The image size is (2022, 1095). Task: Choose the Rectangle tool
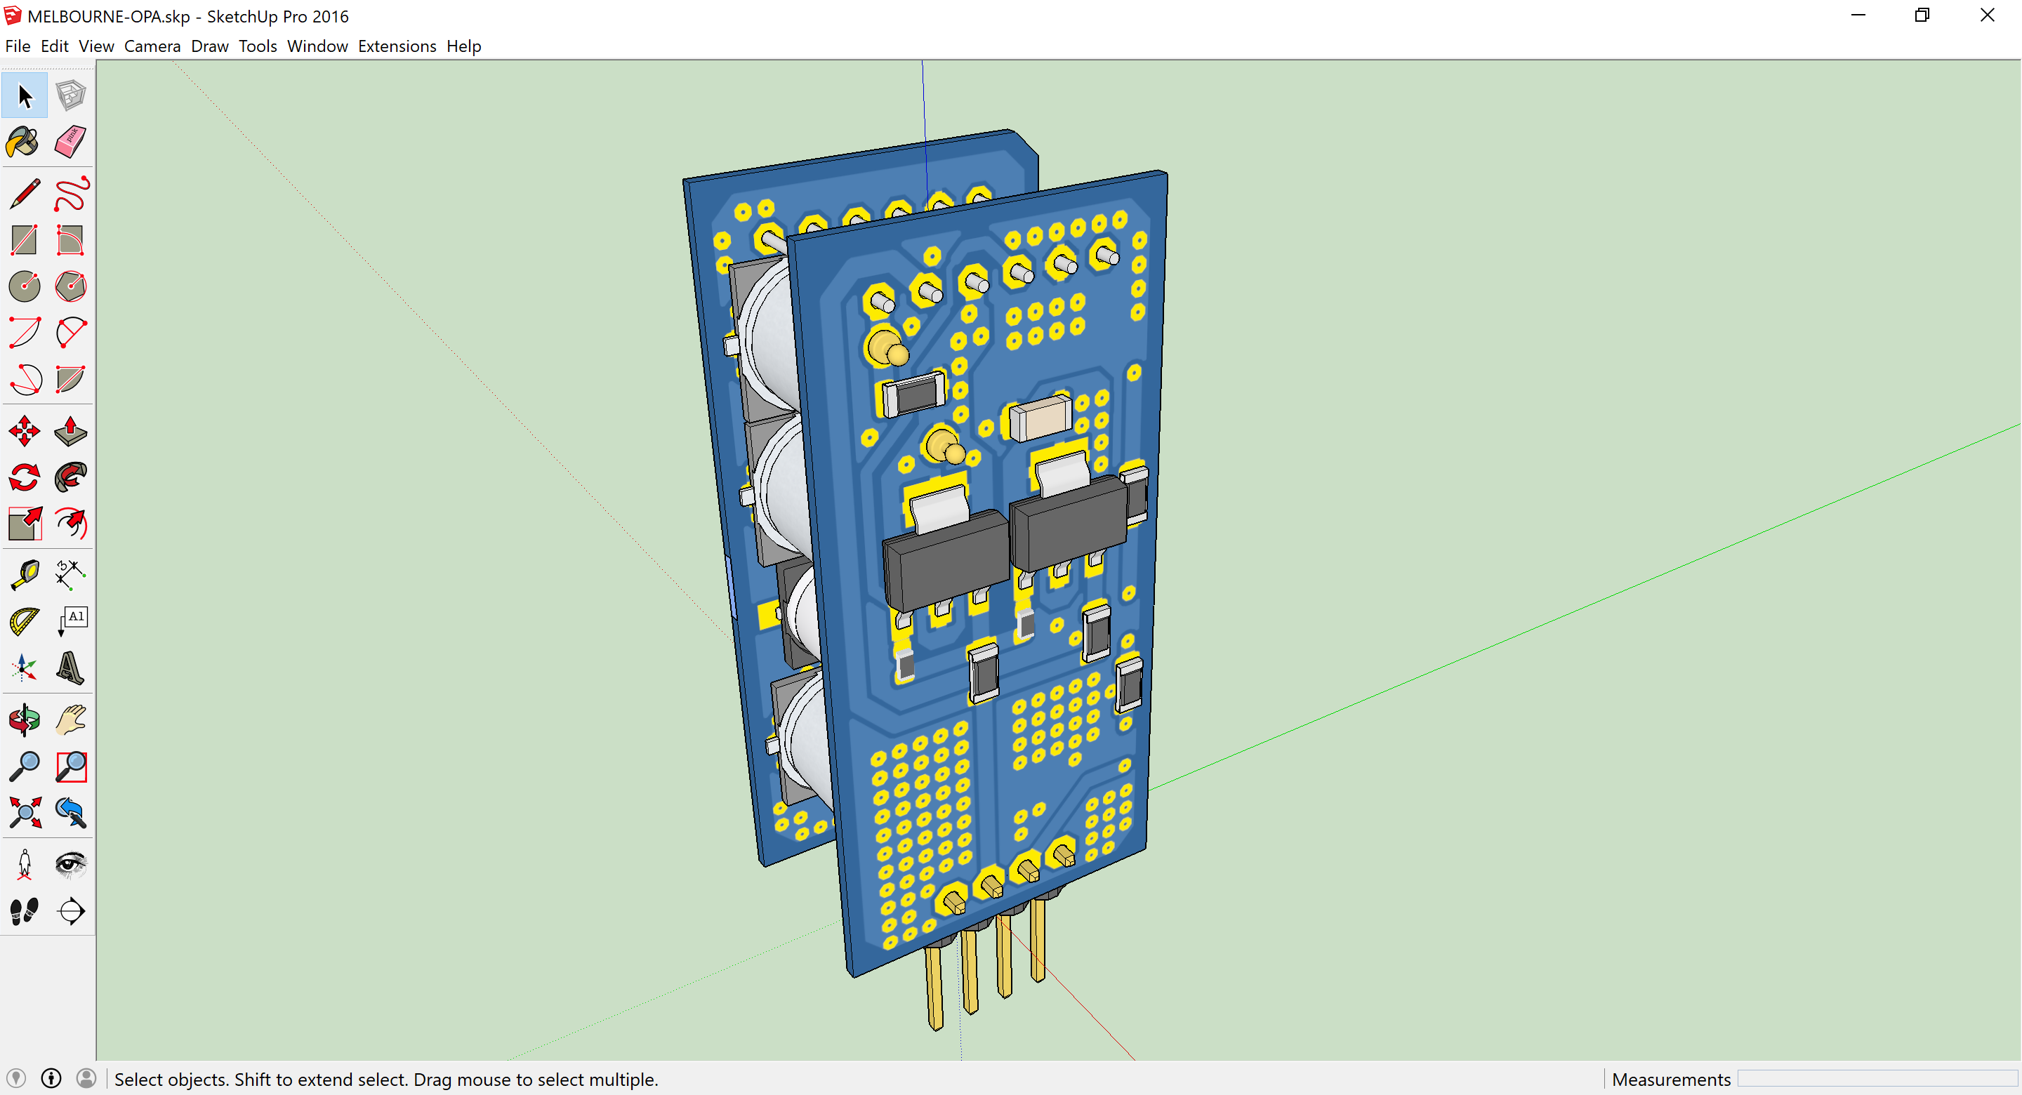[25, 240]
